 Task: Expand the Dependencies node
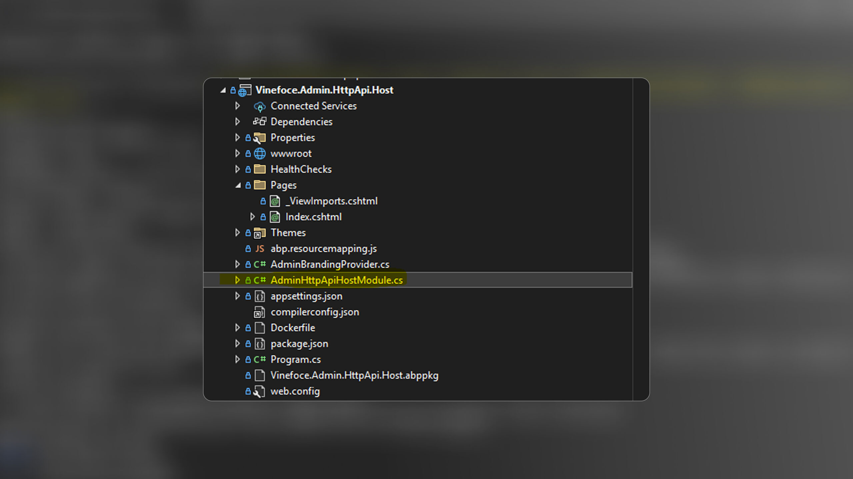pos(238,122)
